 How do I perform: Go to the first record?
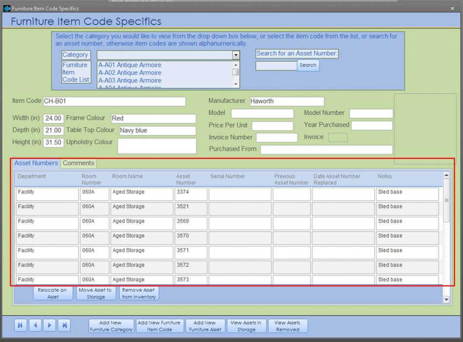tap(20, 325)
